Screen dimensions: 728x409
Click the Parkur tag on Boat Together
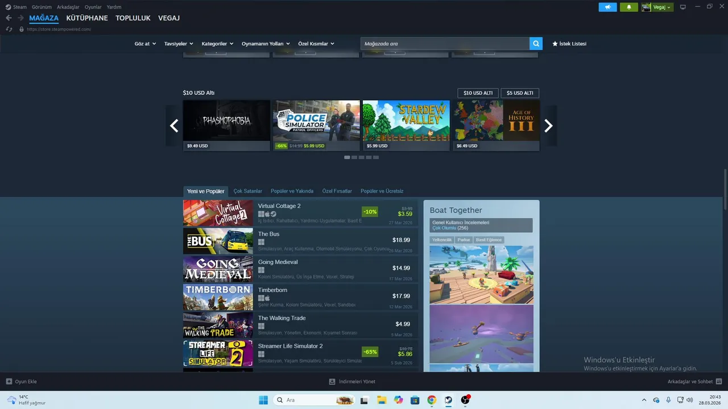tap(464, 240)
